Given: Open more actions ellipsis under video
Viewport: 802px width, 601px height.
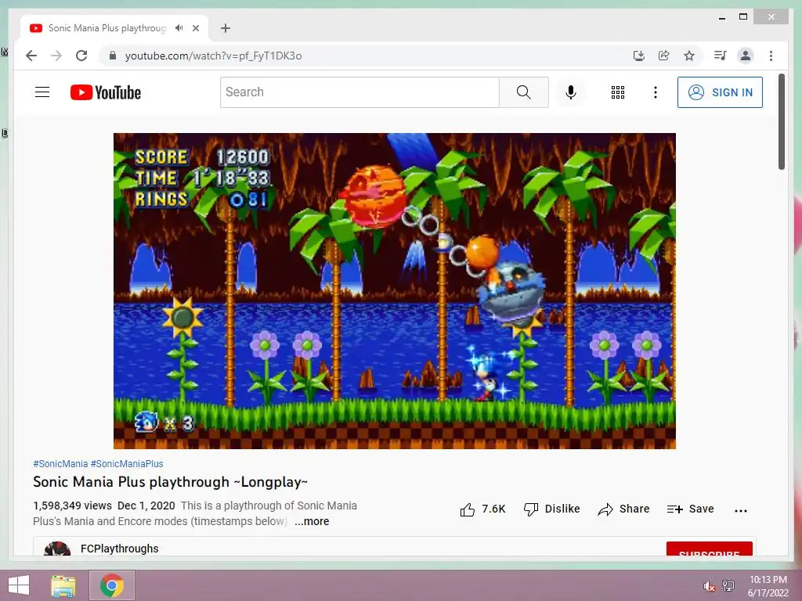Looking at the screenshot, I should [x=741, y=510].
